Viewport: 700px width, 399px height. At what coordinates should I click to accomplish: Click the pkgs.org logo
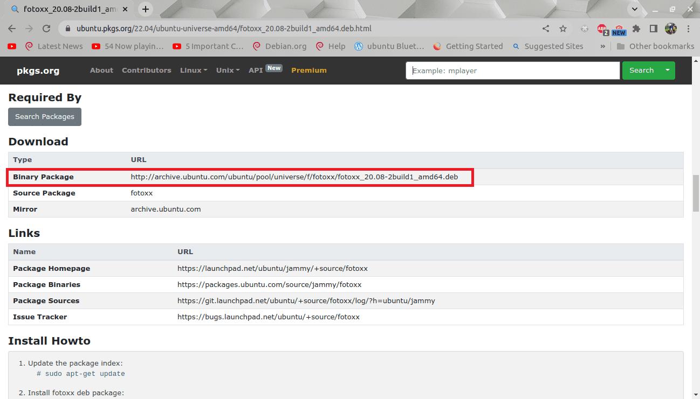click(38, 71)
